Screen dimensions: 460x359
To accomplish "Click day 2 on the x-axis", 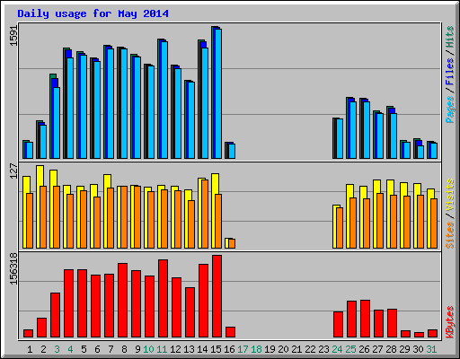I will 43,349.
